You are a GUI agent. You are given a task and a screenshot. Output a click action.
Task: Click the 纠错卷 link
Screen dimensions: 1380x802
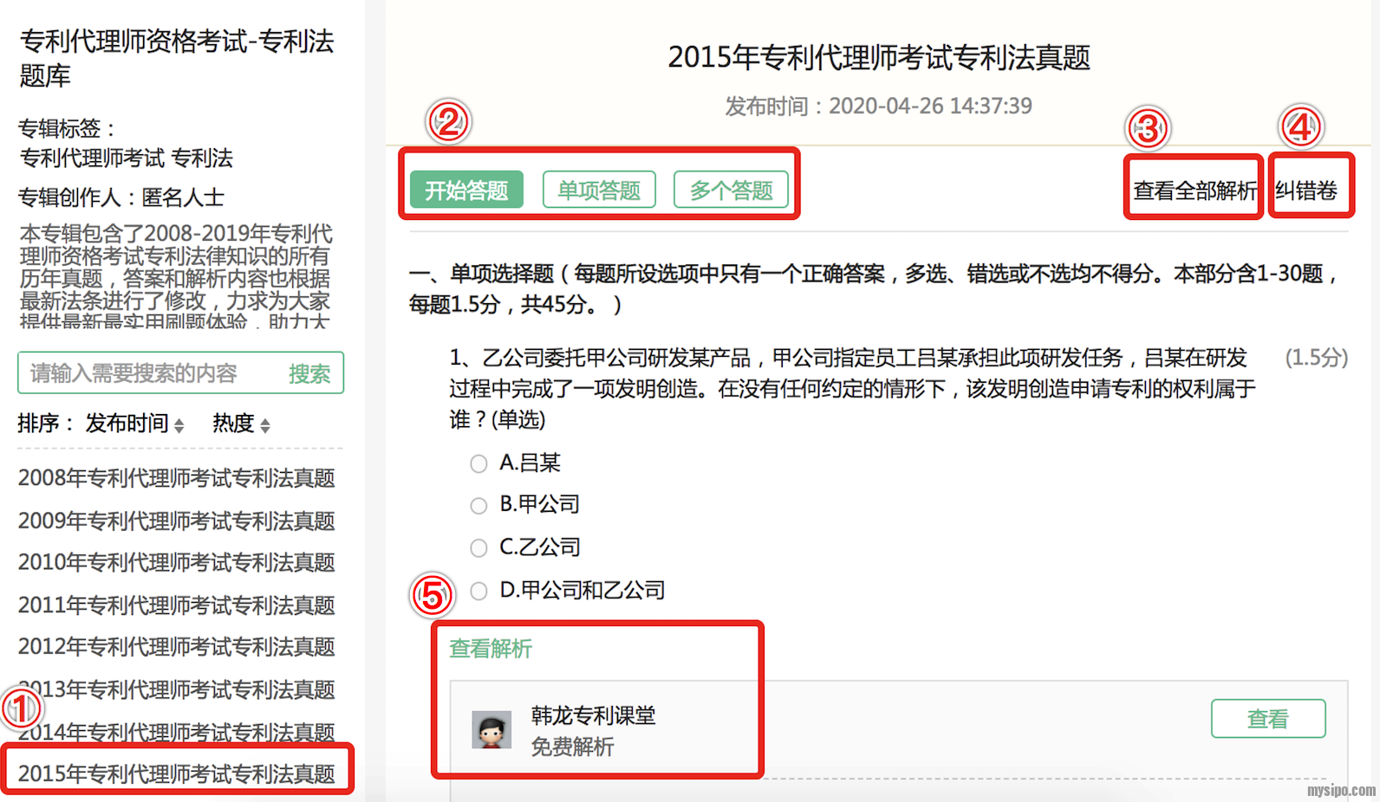(1306, 191)
